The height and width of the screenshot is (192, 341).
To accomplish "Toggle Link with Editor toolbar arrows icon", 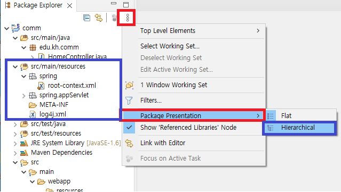I will point(99,18).
